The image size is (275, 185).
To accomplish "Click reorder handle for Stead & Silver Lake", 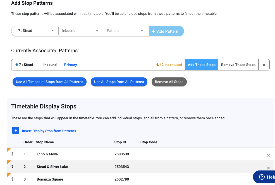I will [12, 167].
